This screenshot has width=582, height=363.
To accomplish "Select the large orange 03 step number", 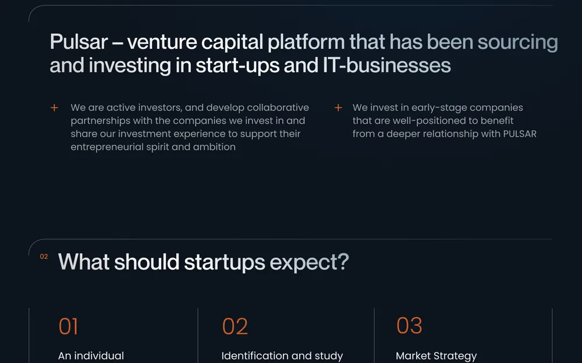I will tap(409, 326).
